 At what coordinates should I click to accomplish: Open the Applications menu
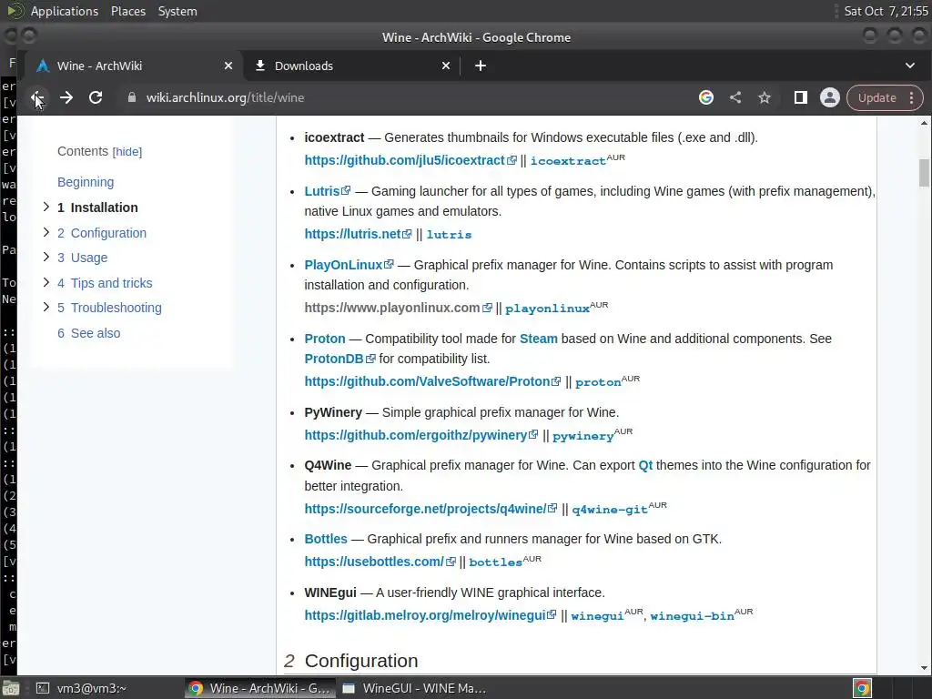coord(65,11)
